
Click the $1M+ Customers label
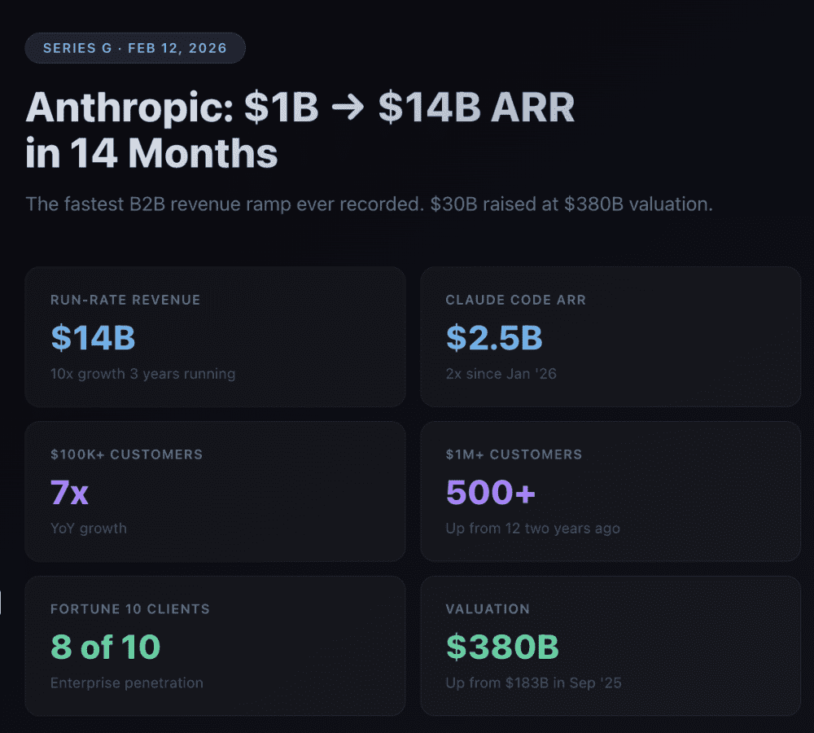(x=514, y=454)
